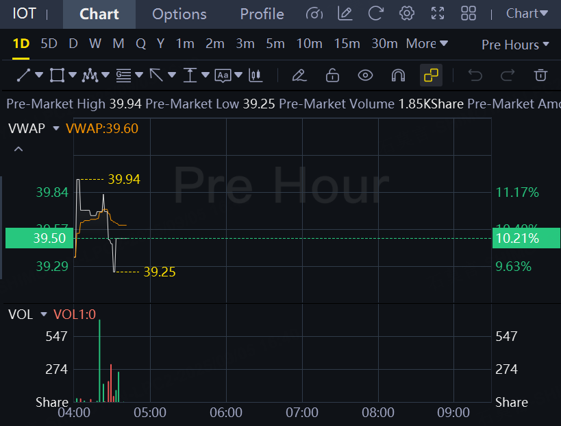Select the price range measure tool
Screen dimensions: 561x426
coord(190,75)
